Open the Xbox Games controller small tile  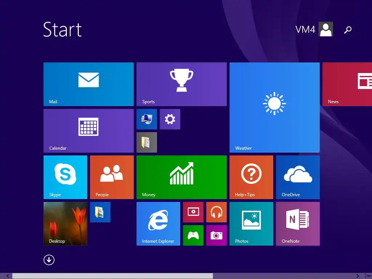(x=193, y=235)
